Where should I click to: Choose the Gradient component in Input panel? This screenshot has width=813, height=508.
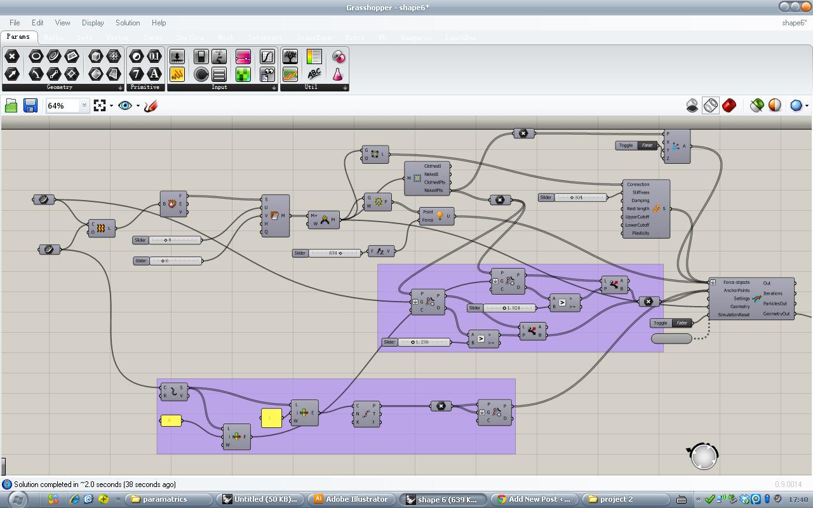(x=243, y=57)
